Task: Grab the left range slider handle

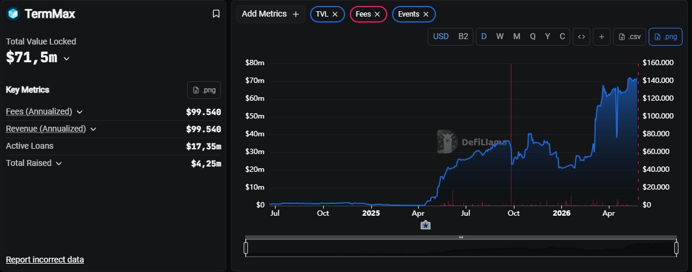Action: (246, 248)
